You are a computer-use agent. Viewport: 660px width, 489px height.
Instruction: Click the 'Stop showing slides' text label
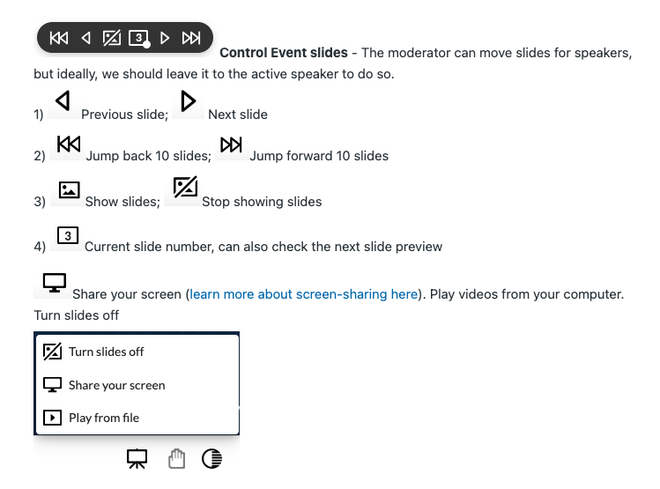[262, 202]
